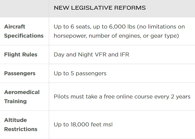
Task: Click the Day and Night VFR and IFR cell
Action: (x=91, y=55)
